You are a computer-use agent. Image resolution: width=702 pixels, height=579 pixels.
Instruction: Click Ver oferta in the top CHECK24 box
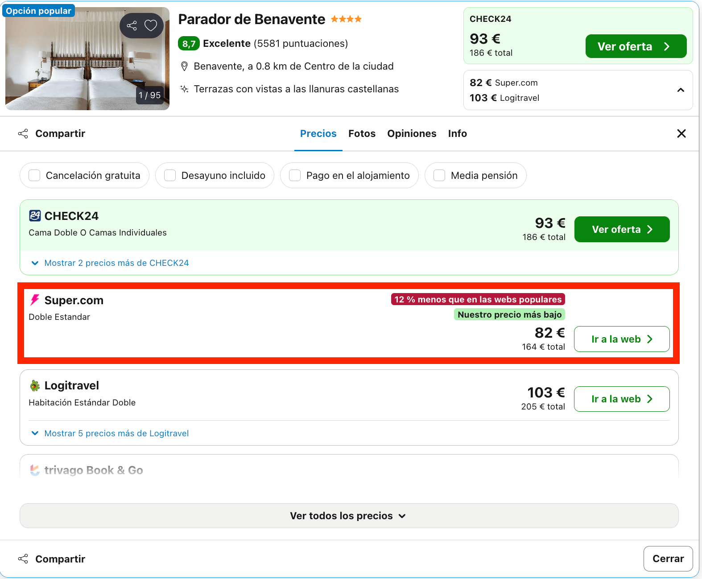[x=636, y=46]
